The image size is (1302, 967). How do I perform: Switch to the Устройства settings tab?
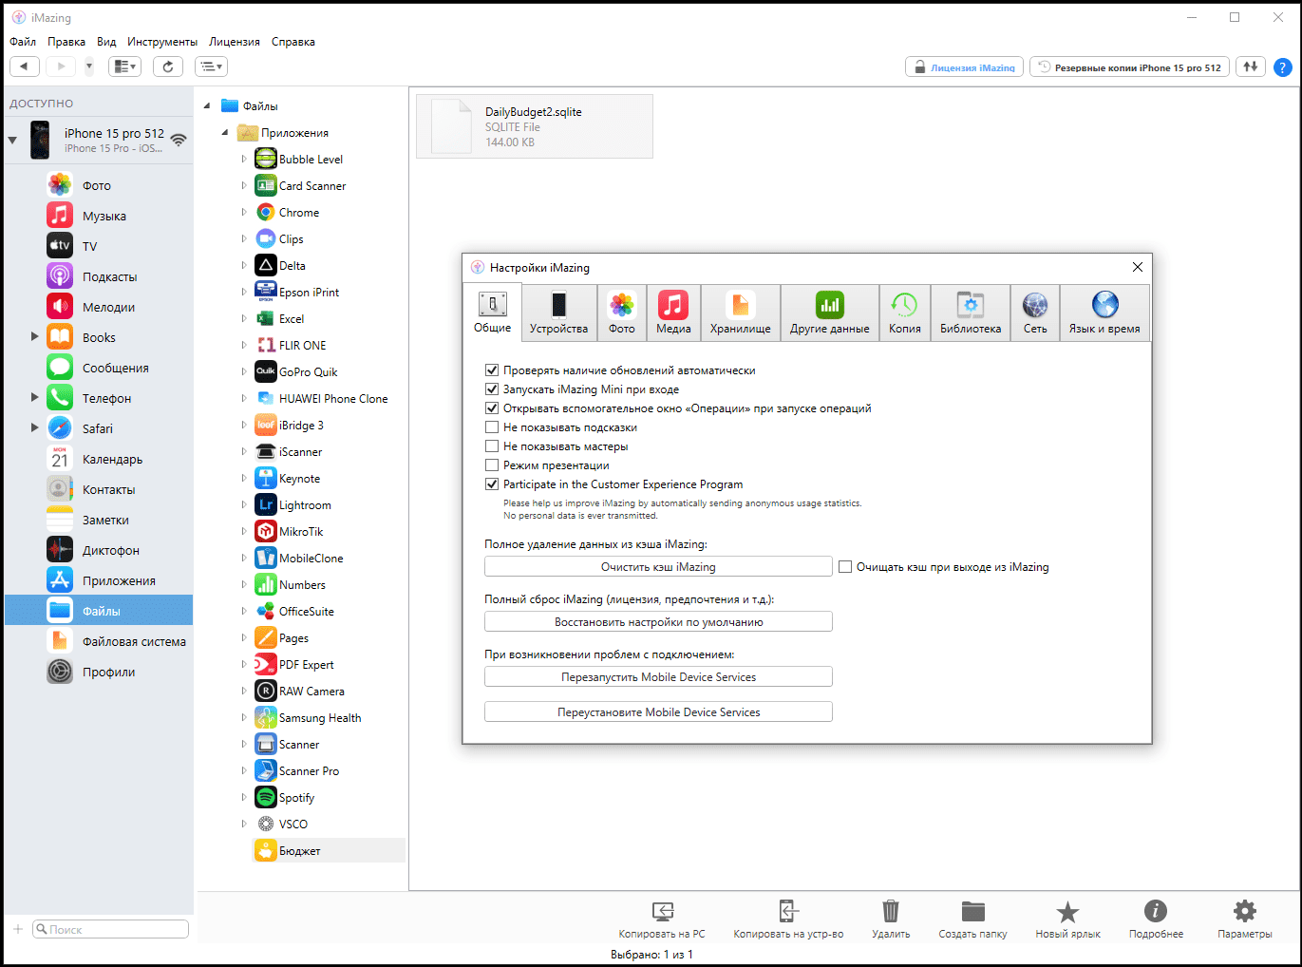click(558, 313)
